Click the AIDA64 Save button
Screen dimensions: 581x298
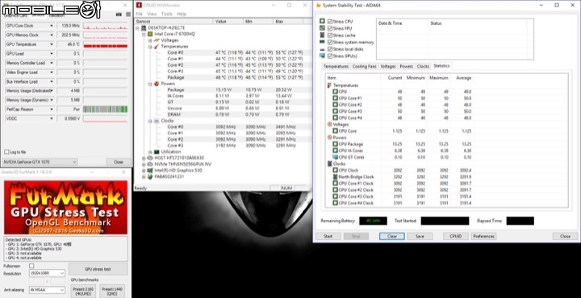[x=420, y=236]
